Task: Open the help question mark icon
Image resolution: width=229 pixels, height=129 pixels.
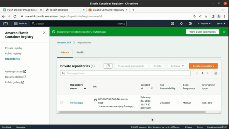Action: pyautogui.click(x=190, y=24)
